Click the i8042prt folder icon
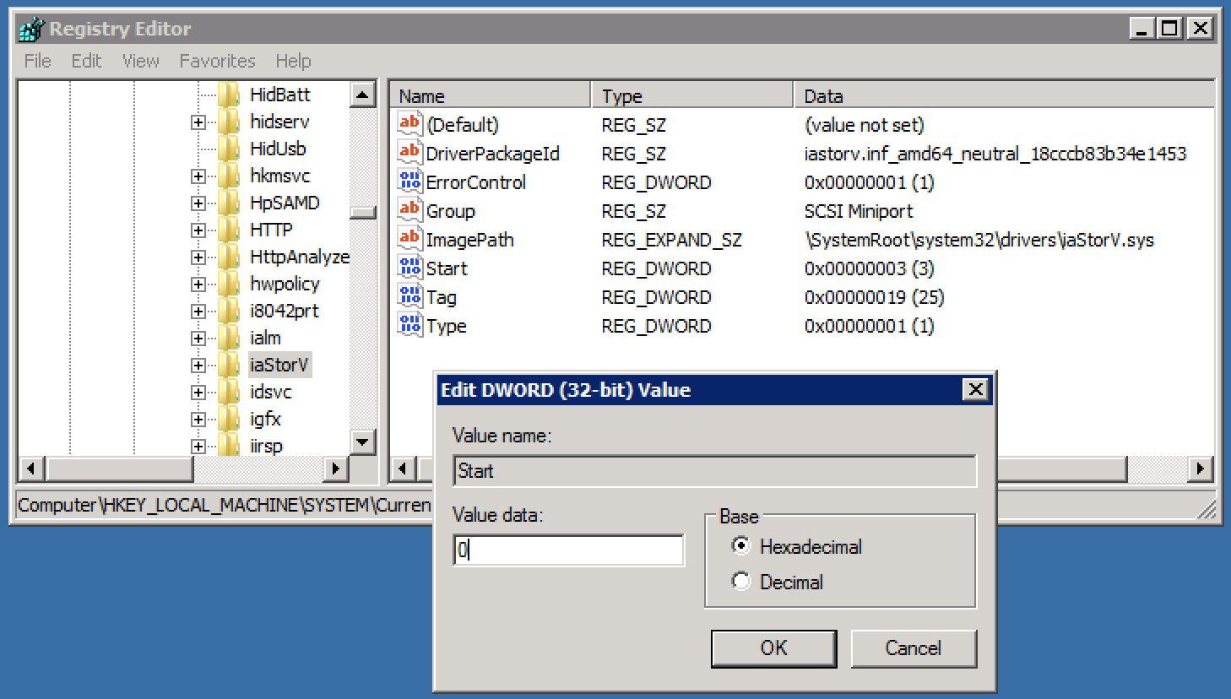 pyautogui.click(x=229, y=311)
